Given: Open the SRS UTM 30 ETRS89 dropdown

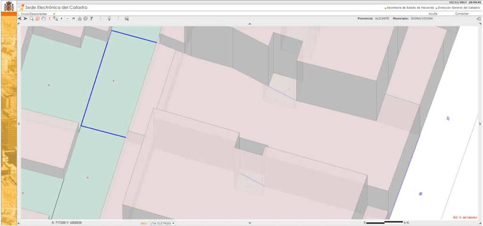Looking at the screenshot, I should pyautogui.click(x=162, y=223).
